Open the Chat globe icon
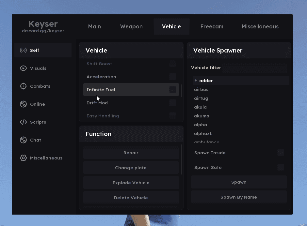 (23, 140)
